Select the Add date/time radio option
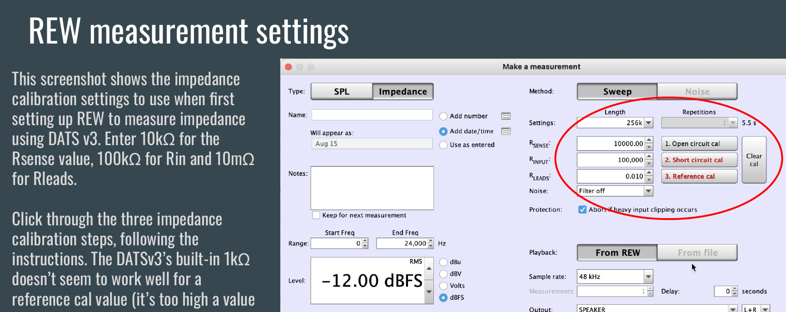Viewport: 786px width, 312px height. [x=443, y=132]
